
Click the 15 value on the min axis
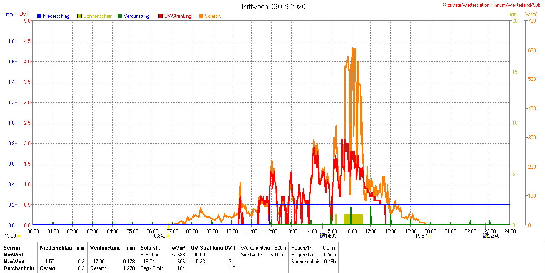515,72
